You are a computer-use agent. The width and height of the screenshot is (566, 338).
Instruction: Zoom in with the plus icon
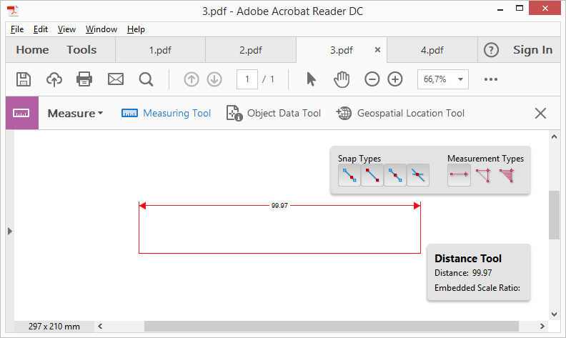click(x=395, y=79)
